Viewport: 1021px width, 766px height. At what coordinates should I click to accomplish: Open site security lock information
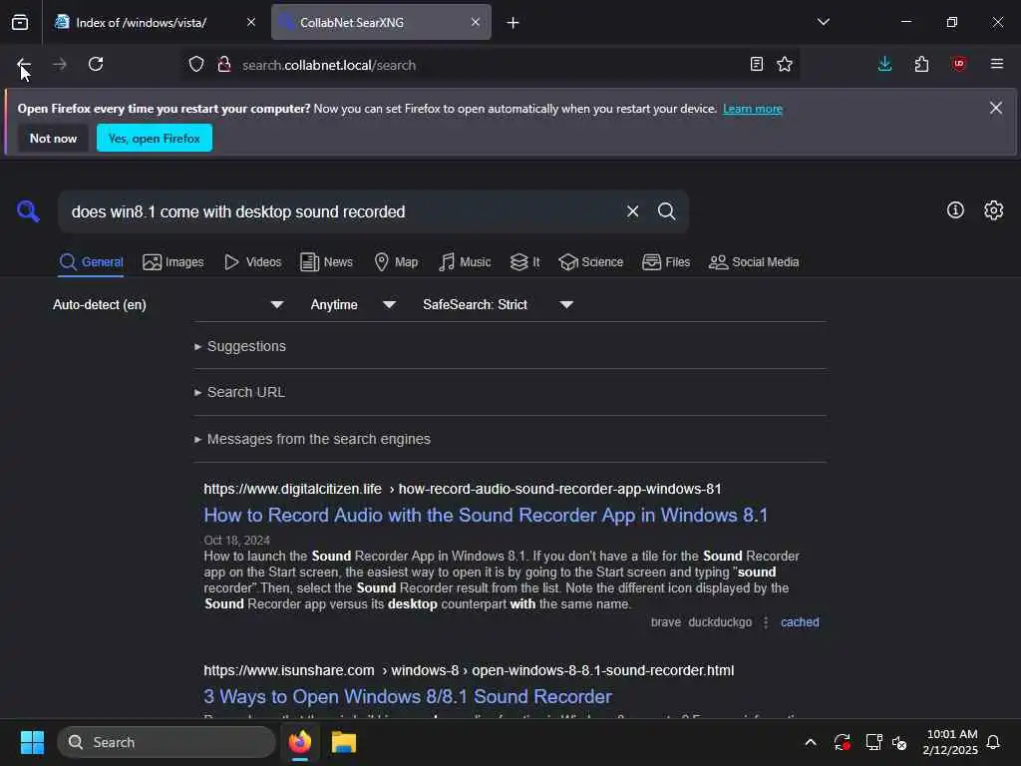[x=224, y=65]
